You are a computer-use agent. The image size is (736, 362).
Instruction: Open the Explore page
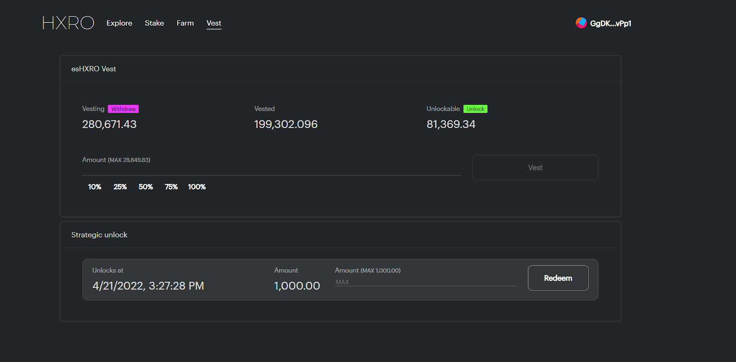(119, 23)
